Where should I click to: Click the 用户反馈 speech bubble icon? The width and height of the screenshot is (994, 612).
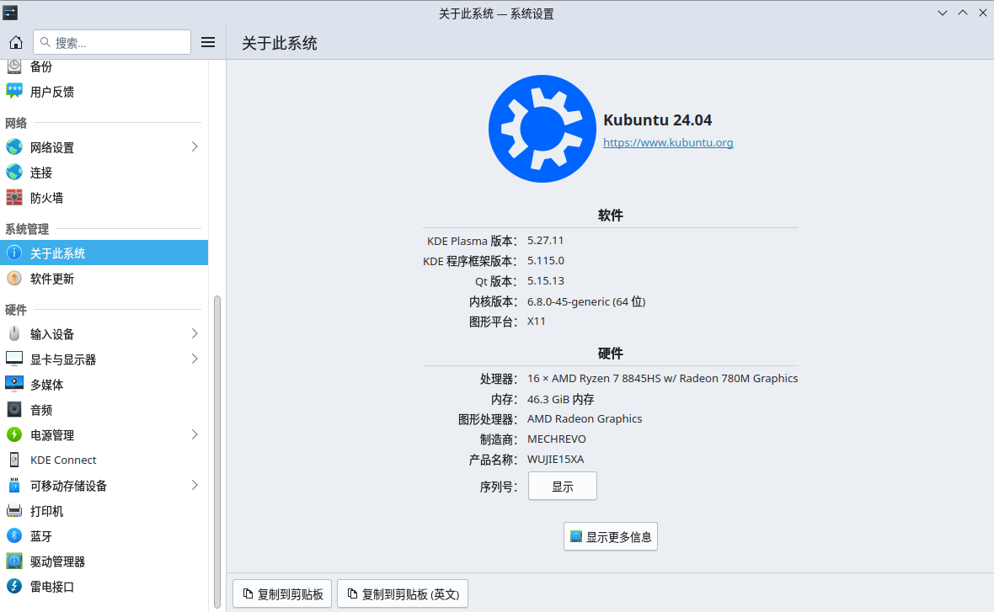pos(14,91)
